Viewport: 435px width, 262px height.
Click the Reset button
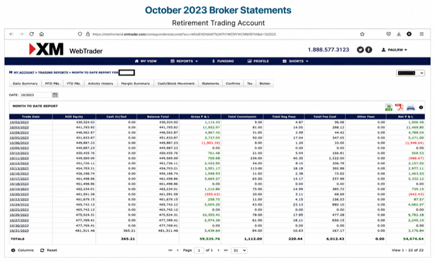click(x=48, y=251)
